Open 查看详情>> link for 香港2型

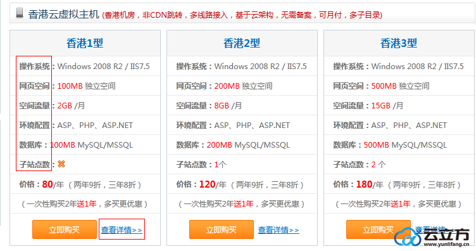[279, 230]
